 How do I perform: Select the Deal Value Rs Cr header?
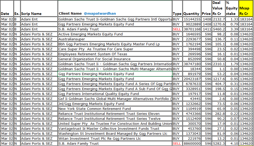tap(218, 8)
